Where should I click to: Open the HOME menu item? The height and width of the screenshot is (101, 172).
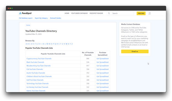click(x=67, y=13)
